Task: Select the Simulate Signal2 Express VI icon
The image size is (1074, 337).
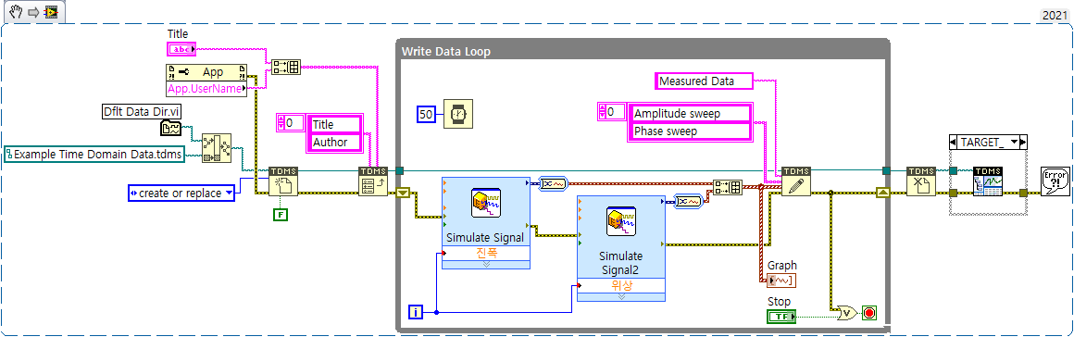Action: click(x=620, y=222)
